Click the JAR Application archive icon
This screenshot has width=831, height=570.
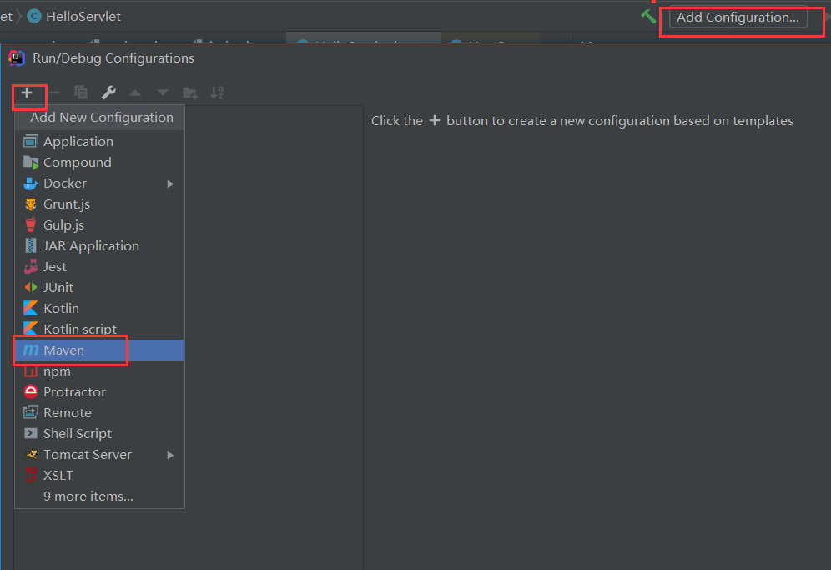[x=31, y=245]
